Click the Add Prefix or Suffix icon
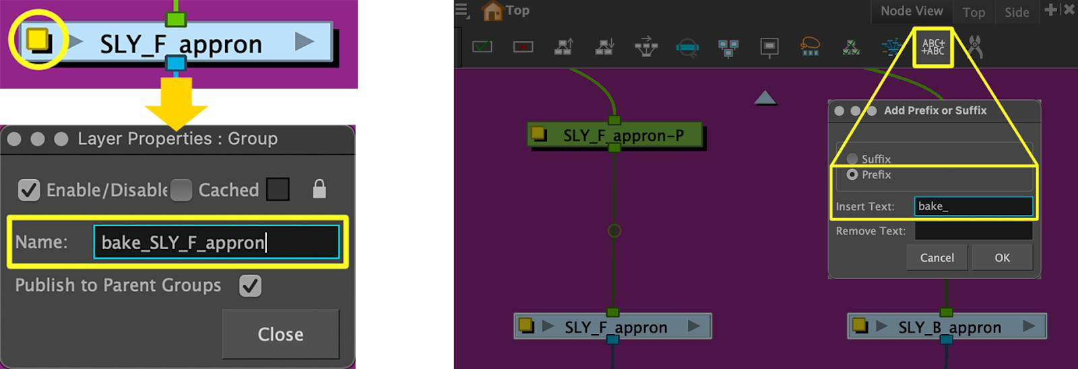1078x369 pixels. point(933,47)
